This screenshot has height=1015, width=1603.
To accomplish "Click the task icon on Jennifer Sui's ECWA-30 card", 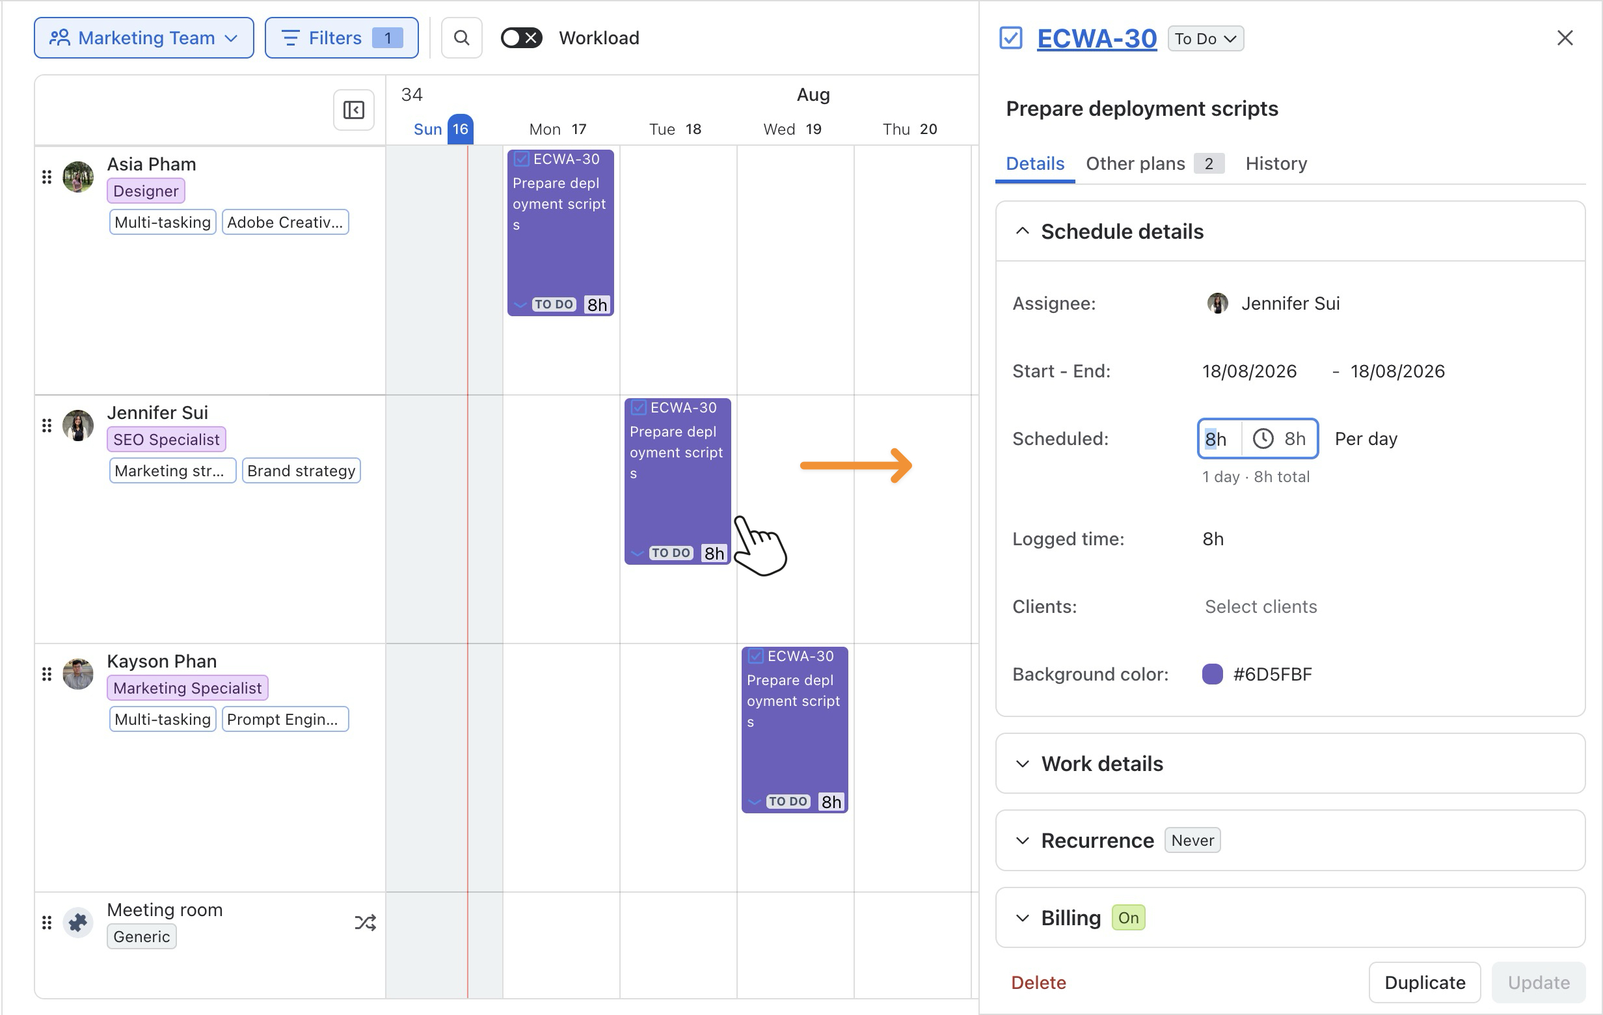I will tap(638, 407).
